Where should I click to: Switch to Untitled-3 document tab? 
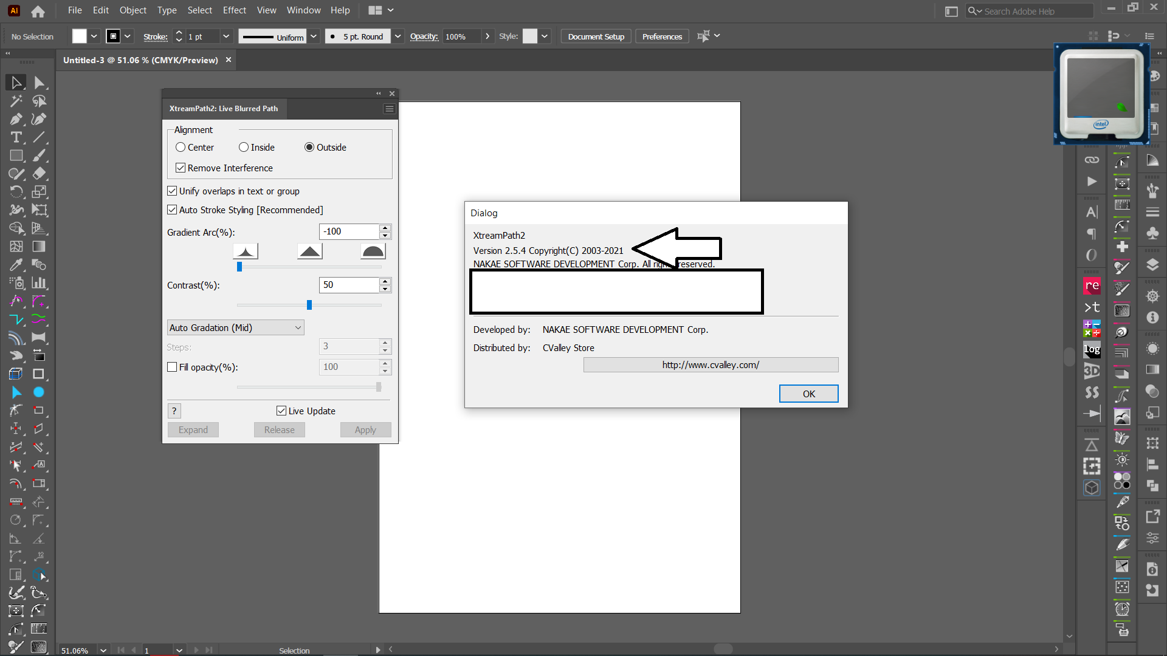tap(140, 60)
